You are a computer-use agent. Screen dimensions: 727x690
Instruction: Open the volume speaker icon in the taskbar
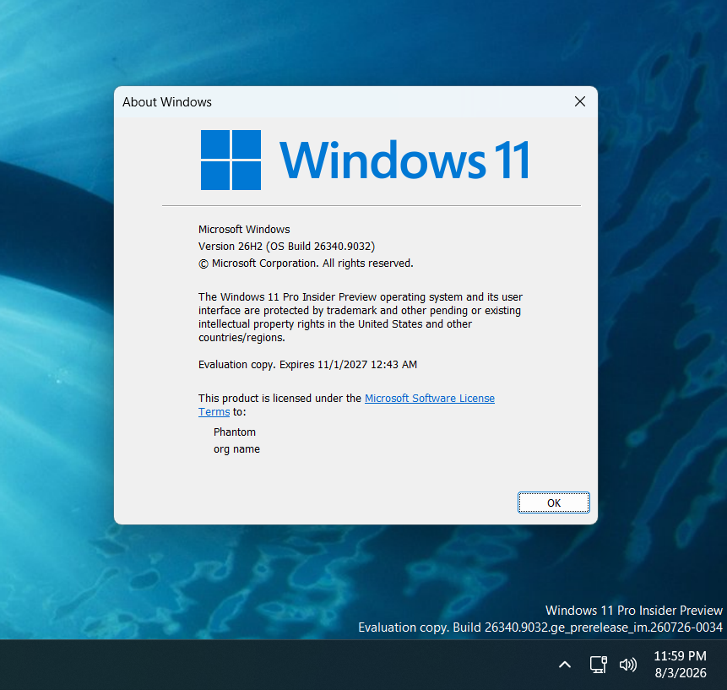(627, 665)
